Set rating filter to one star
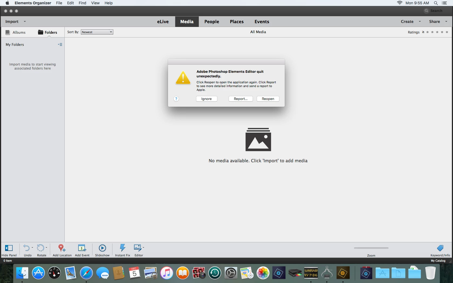 point(427,32)
